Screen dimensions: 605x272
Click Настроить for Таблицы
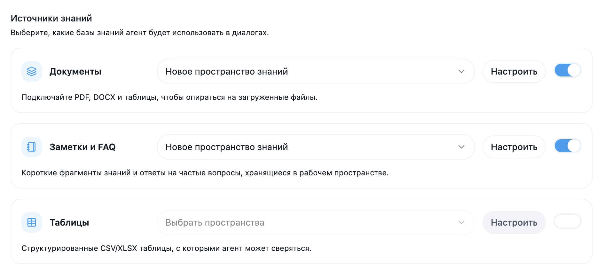click(x=514, y=222)
